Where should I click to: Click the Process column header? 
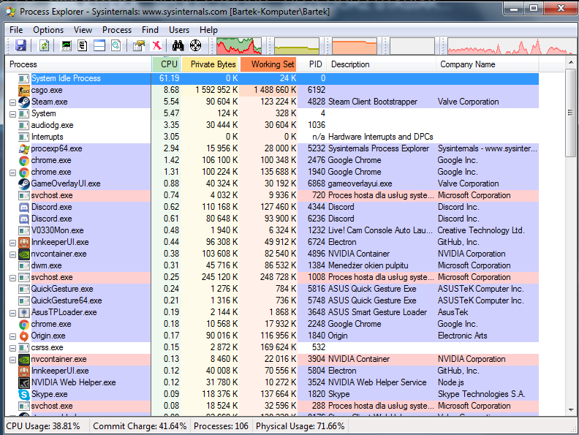[x=78, y=64]
